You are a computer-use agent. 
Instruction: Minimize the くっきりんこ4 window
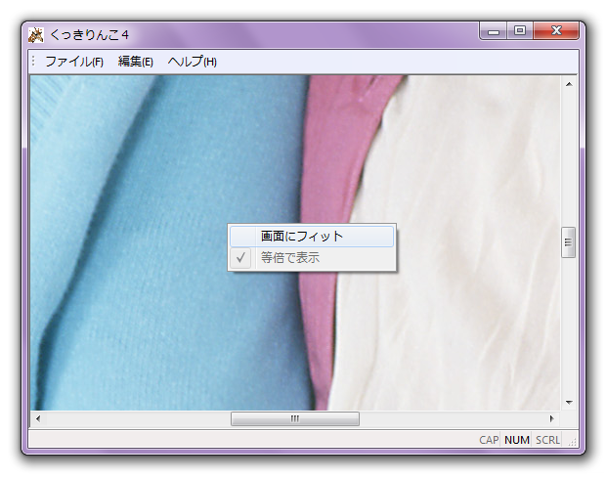[x=494, y=31]
